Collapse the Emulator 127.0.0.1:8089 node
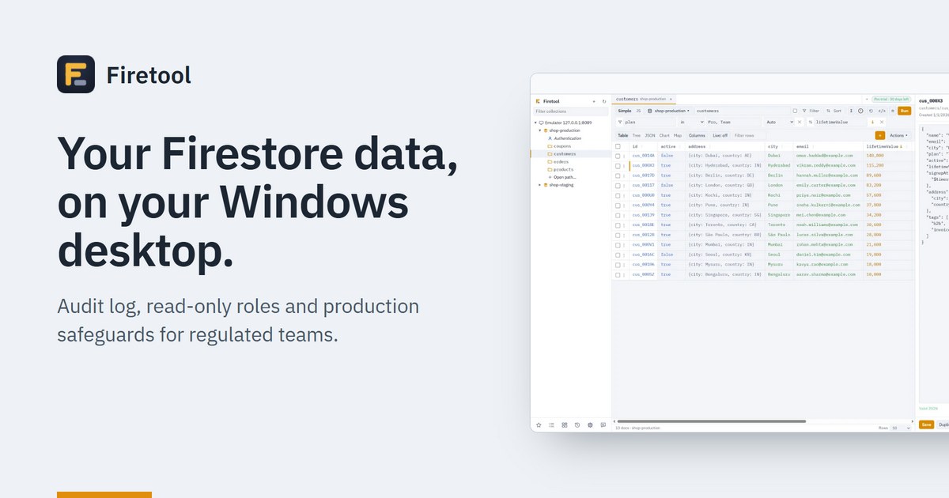949x498 pixels. (x=535, y=123)
